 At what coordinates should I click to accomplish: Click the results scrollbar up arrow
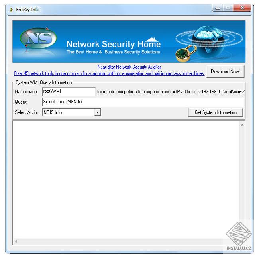tap(242, 125)
